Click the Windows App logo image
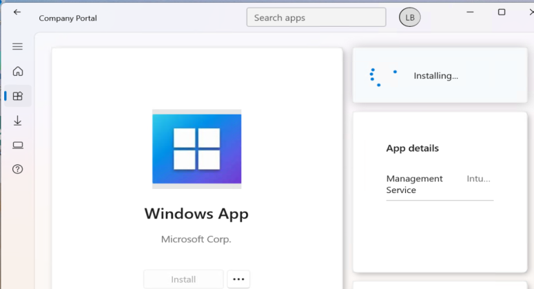 [197, 149]
